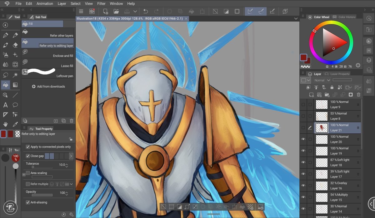This screenshot has width=375, height=218.
Task: Select the Eraser tool
Action: coord(15,45)
